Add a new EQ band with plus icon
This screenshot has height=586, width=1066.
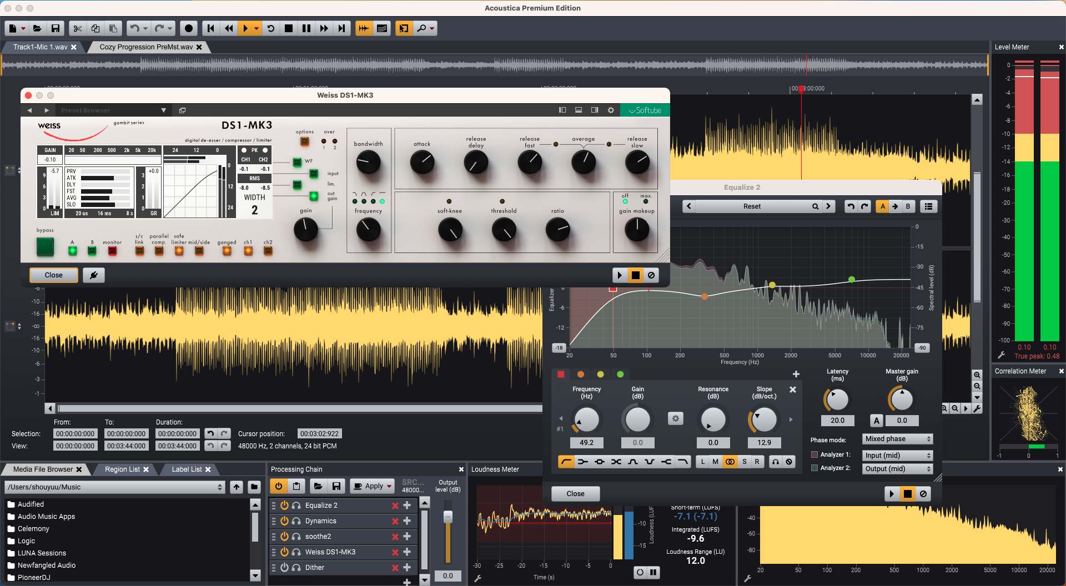coord(796,374)
